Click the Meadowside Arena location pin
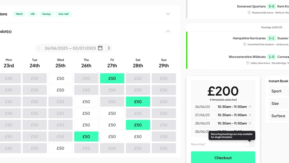The image size is (289, 163). click(x=249, y=13)
